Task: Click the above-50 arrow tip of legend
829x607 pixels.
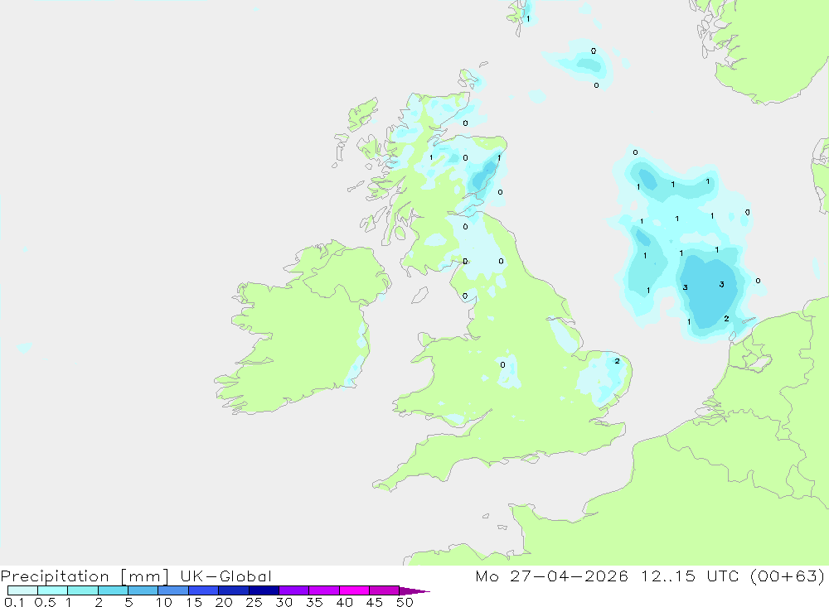Action: pyautogui.click(x=415, y=590)
